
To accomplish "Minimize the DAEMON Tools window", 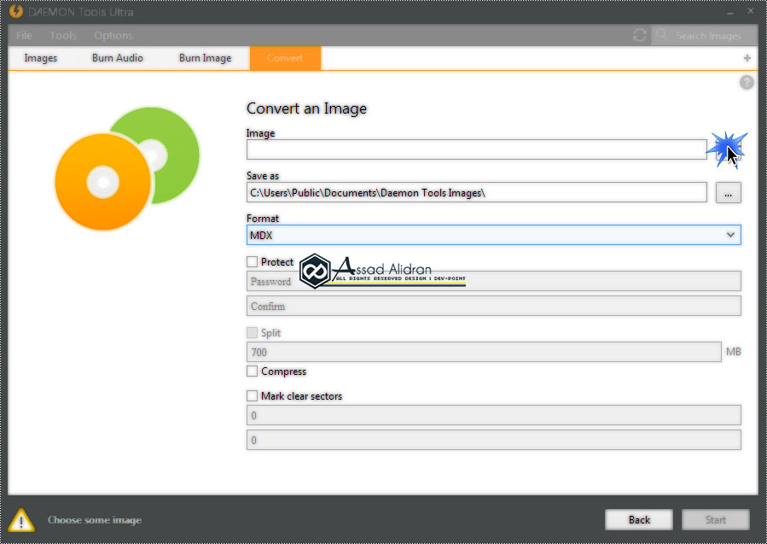I will [x=730, y=12].
